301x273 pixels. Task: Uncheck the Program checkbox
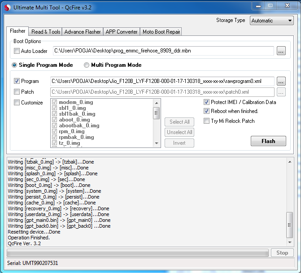click(x=17, y=81)
